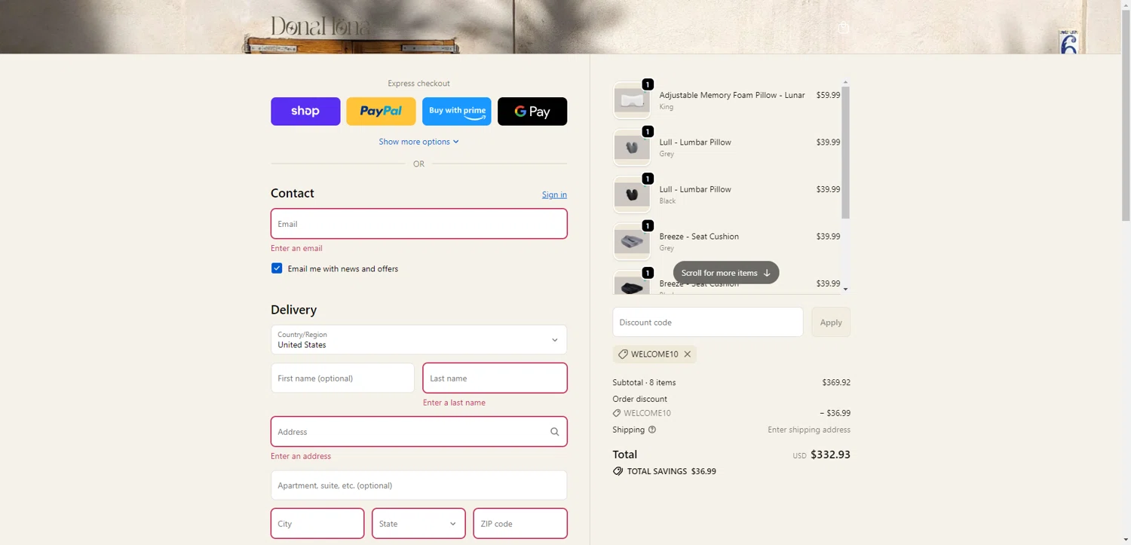Click the TOTAL SAVINGS tag icon
The height and width of the screenshot is (545, 1131).
(x=618, y=471)
